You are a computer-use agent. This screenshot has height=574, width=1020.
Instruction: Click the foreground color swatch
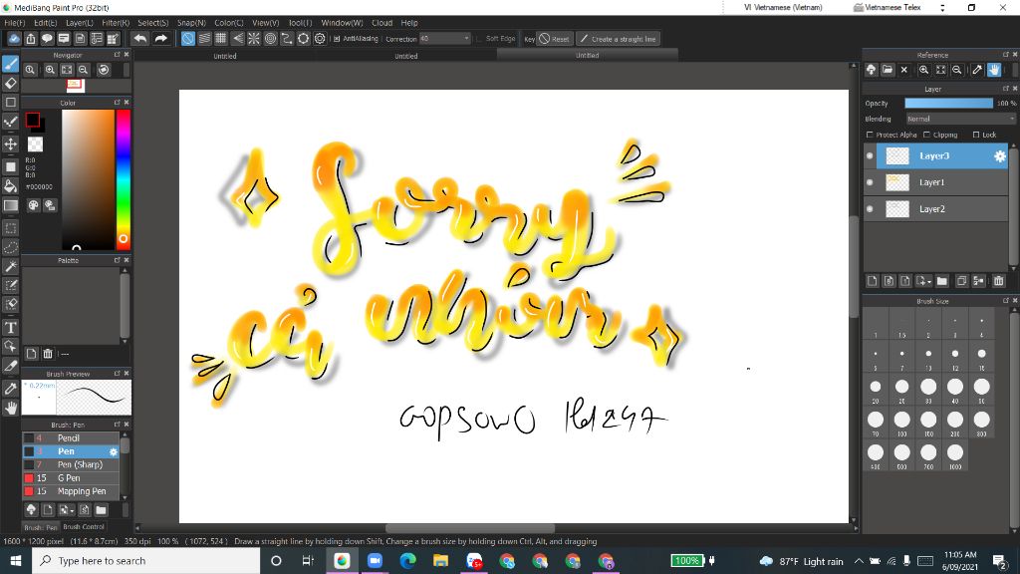pyautogui.click(x=33, y=121)
